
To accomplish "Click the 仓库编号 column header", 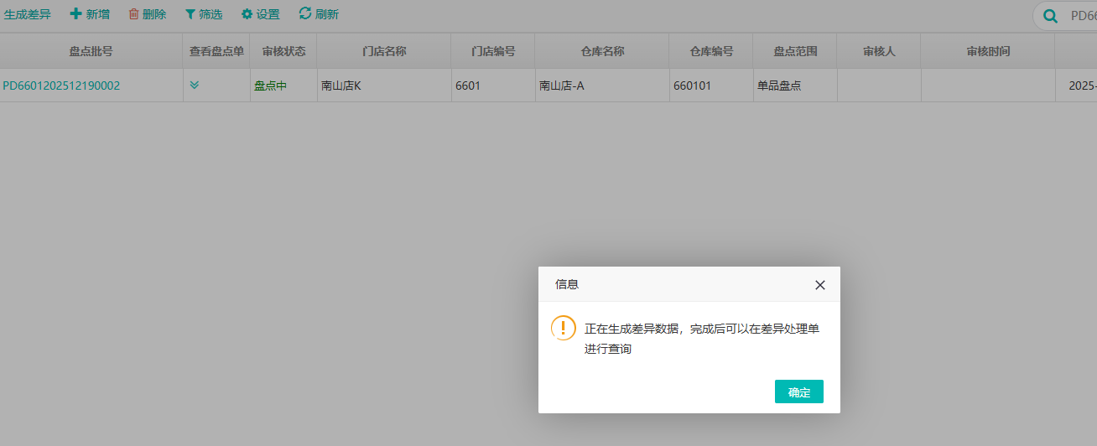I will tap(711, 51).
